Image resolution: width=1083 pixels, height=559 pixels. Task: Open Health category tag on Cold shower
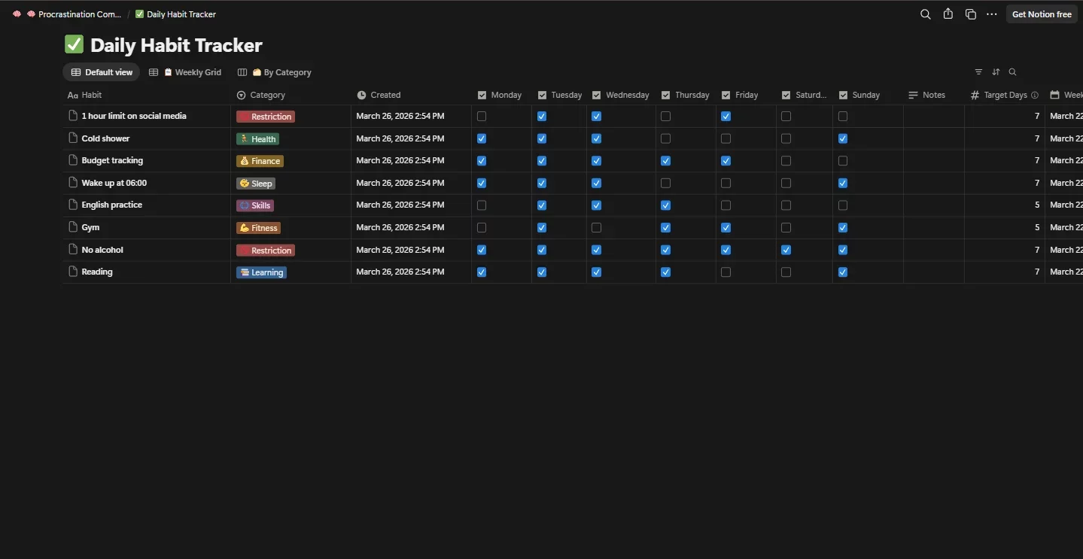257,139
